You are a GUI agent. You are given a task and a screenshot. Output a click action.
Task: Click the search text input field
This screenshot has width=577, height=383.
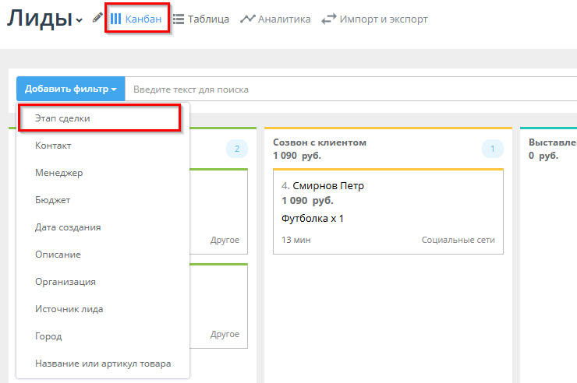pos(351,90)
